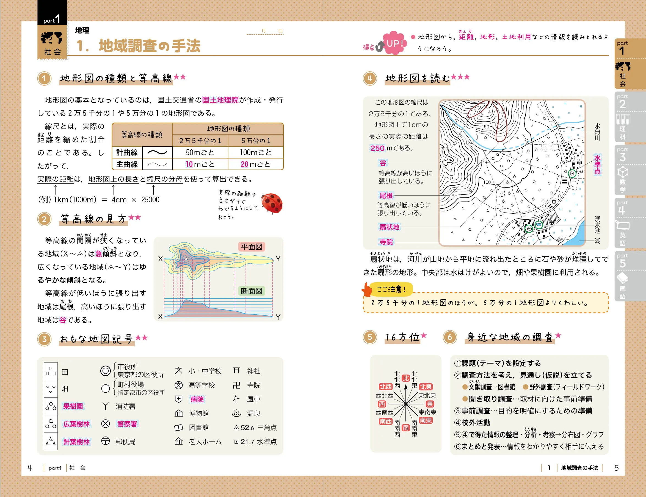Click the 寺院 label beside the map
The width and height of the screenshot is (646, 497).
pos(386,242)
